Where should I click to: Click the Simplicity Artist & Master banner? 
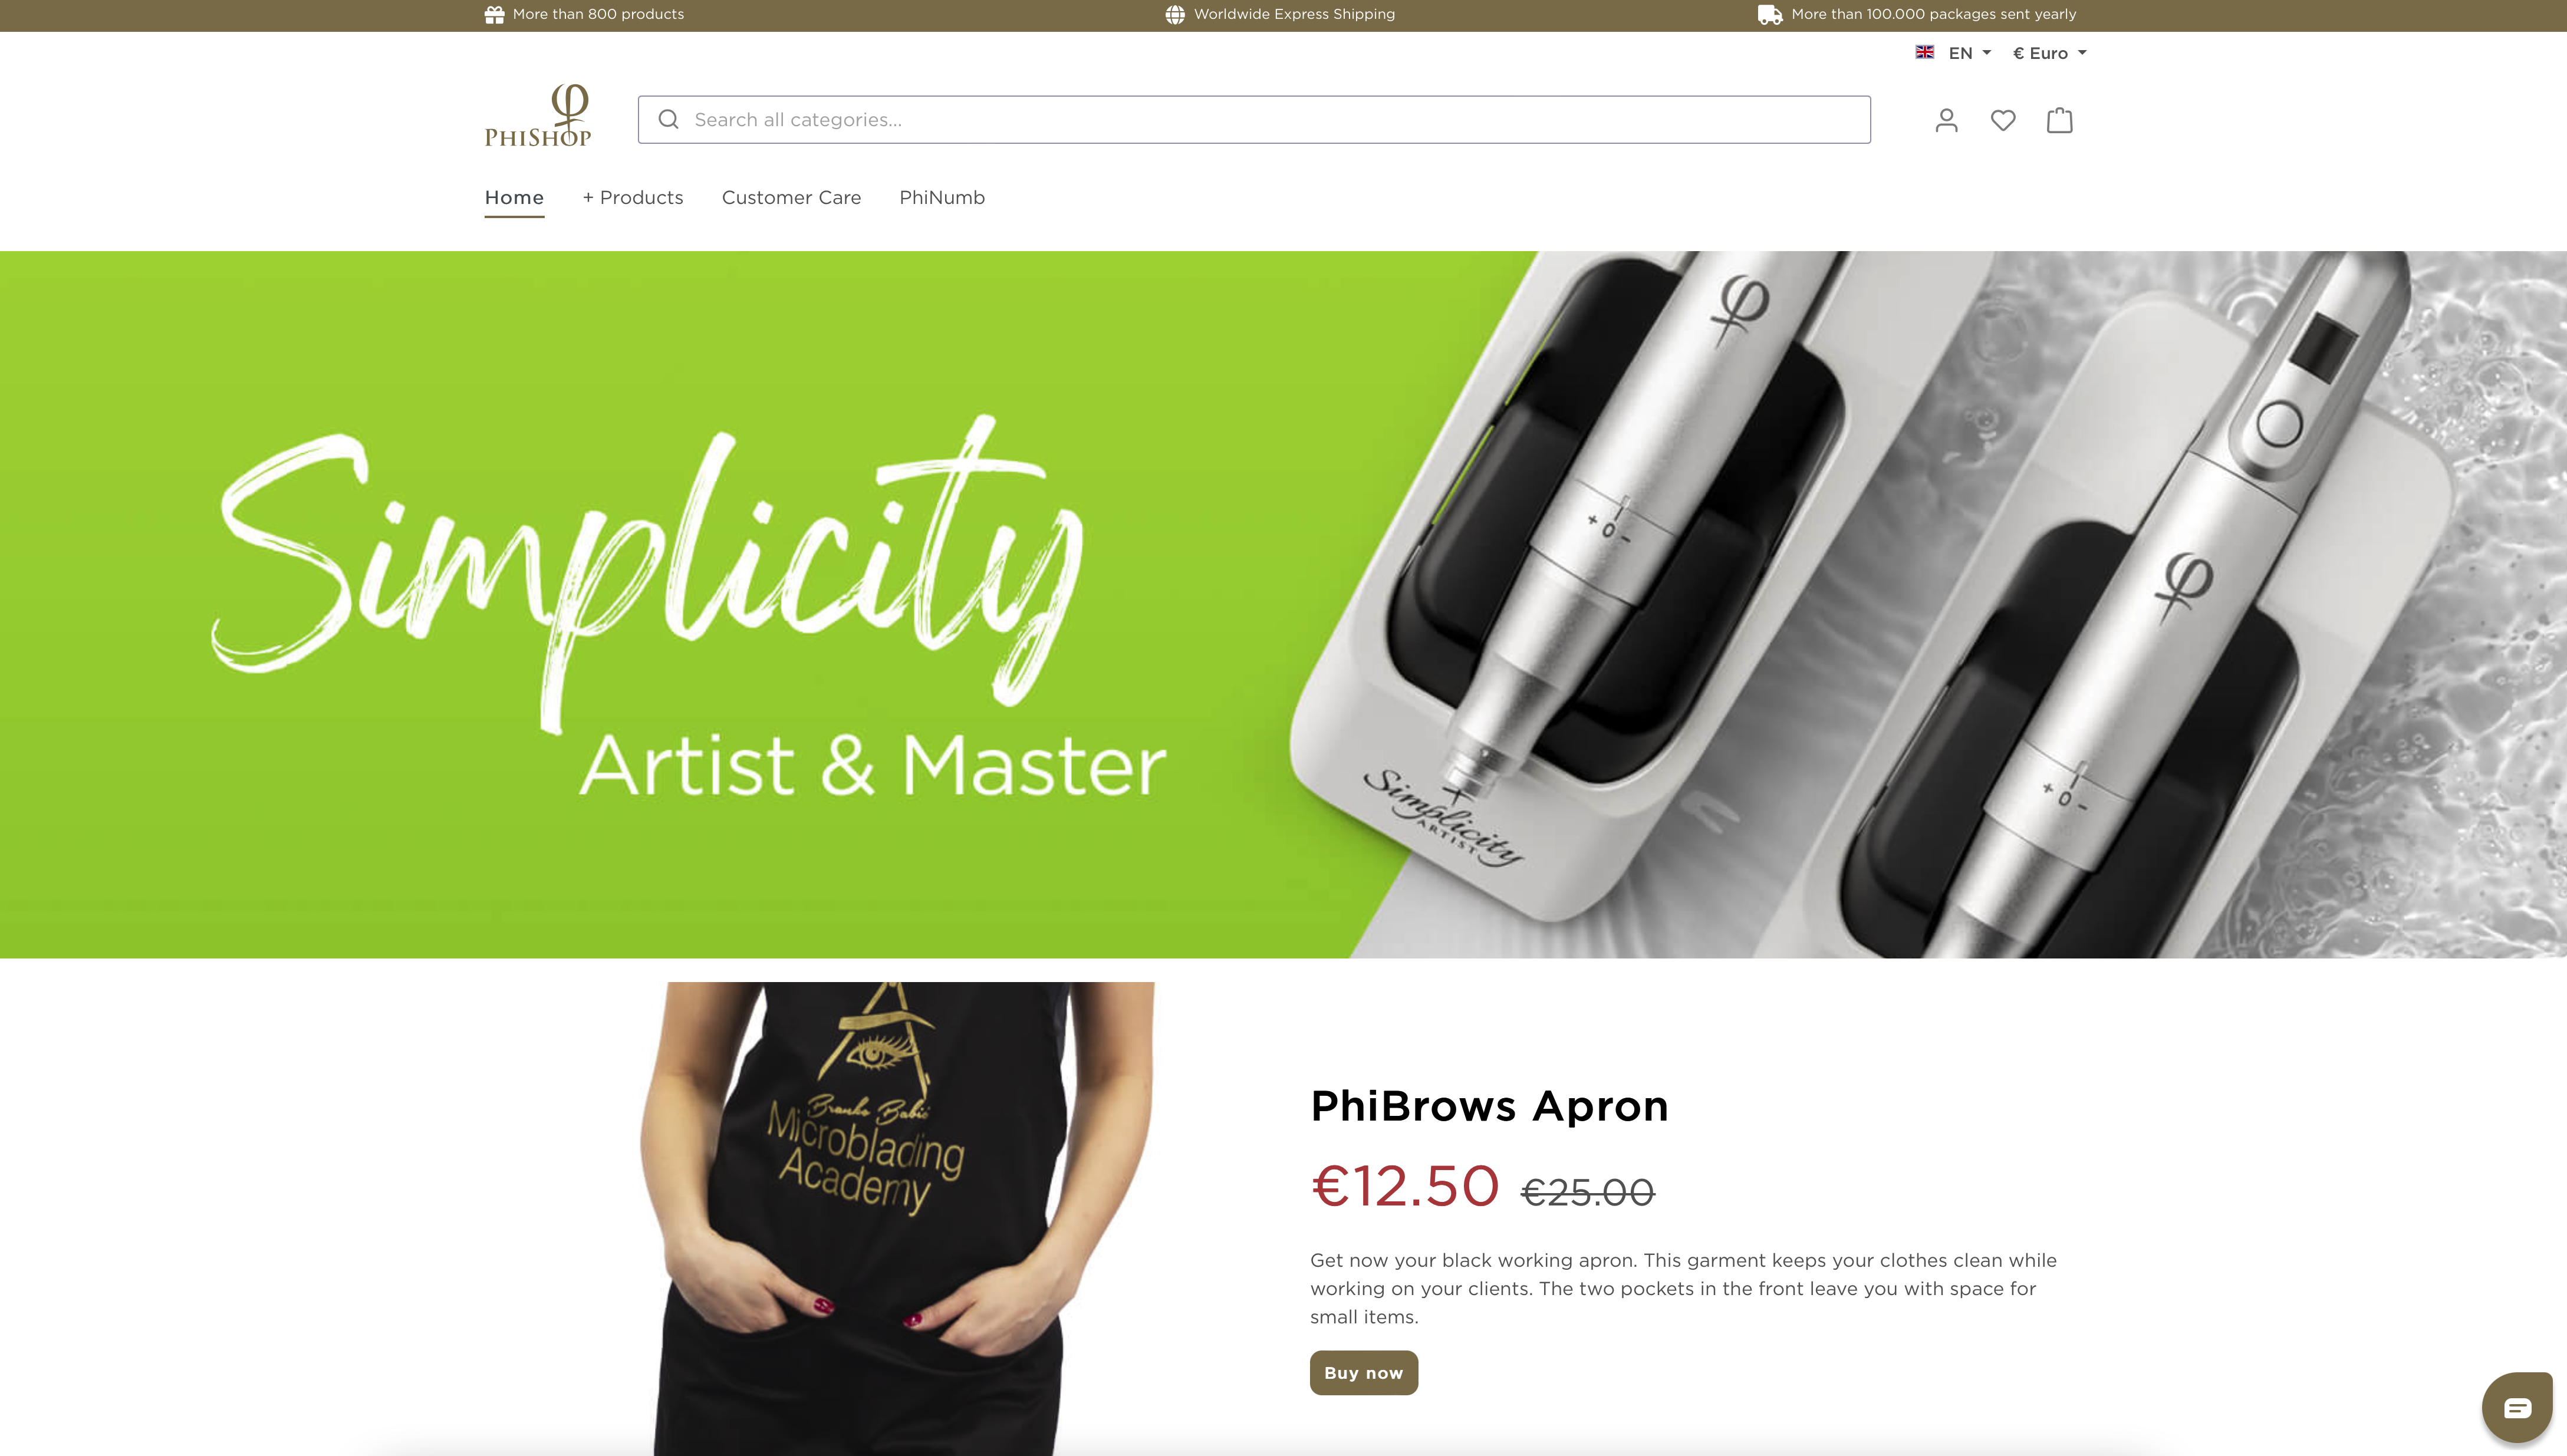tap(1283, 605)
